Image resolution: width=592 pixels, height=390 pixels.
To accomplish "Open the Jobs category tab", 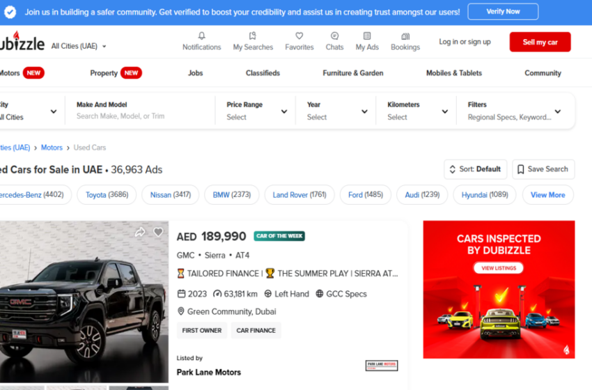I will (195, 73).
